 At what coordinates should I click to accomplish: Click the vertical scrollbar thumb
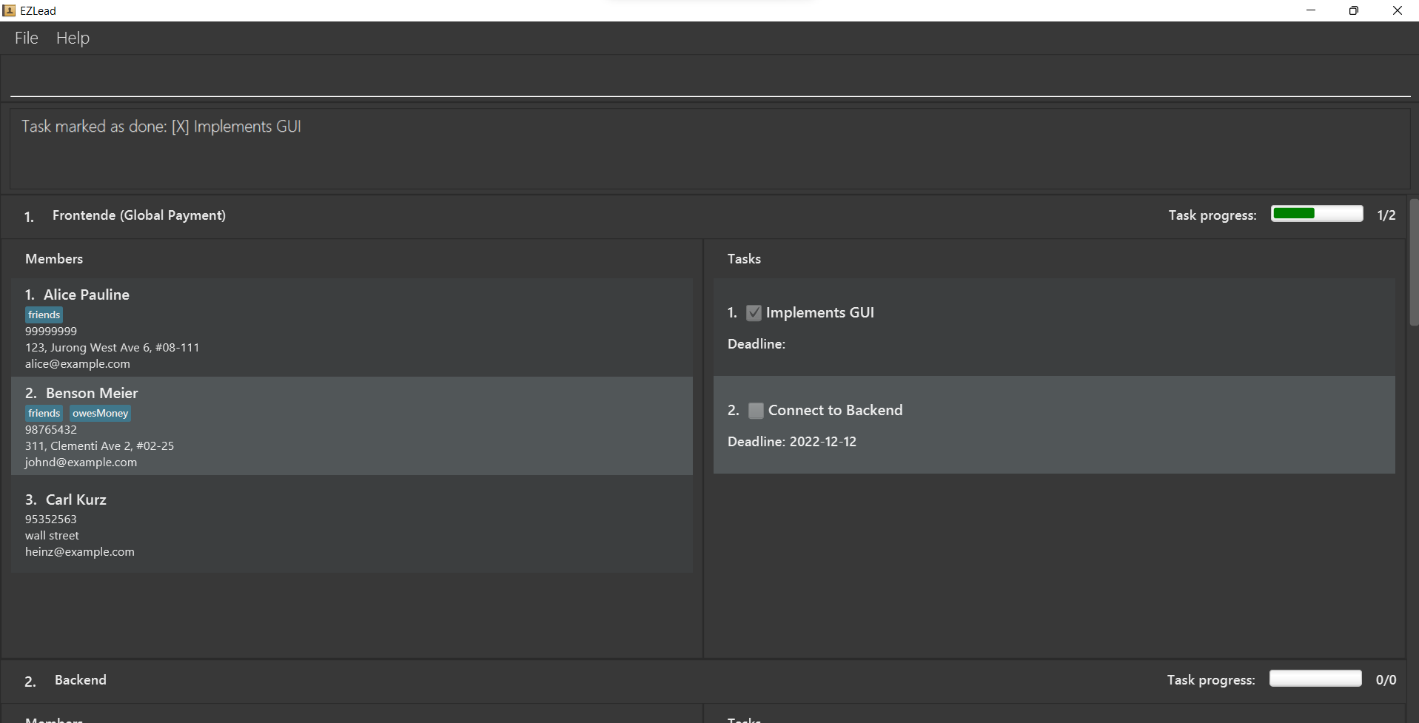pos(1414,263)
